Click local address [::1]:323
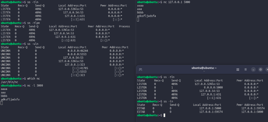 coord(78,75)
